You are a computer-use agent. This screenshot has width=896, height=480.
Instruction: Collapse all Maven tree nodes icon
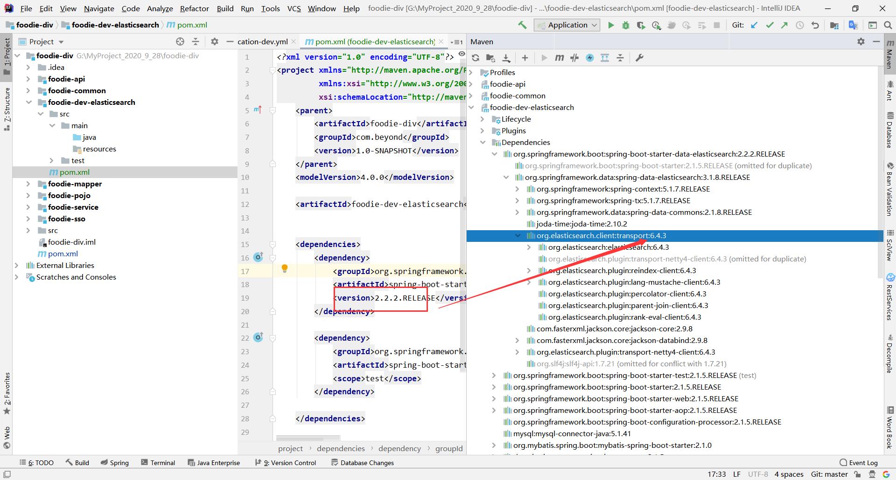pos(620,58)
